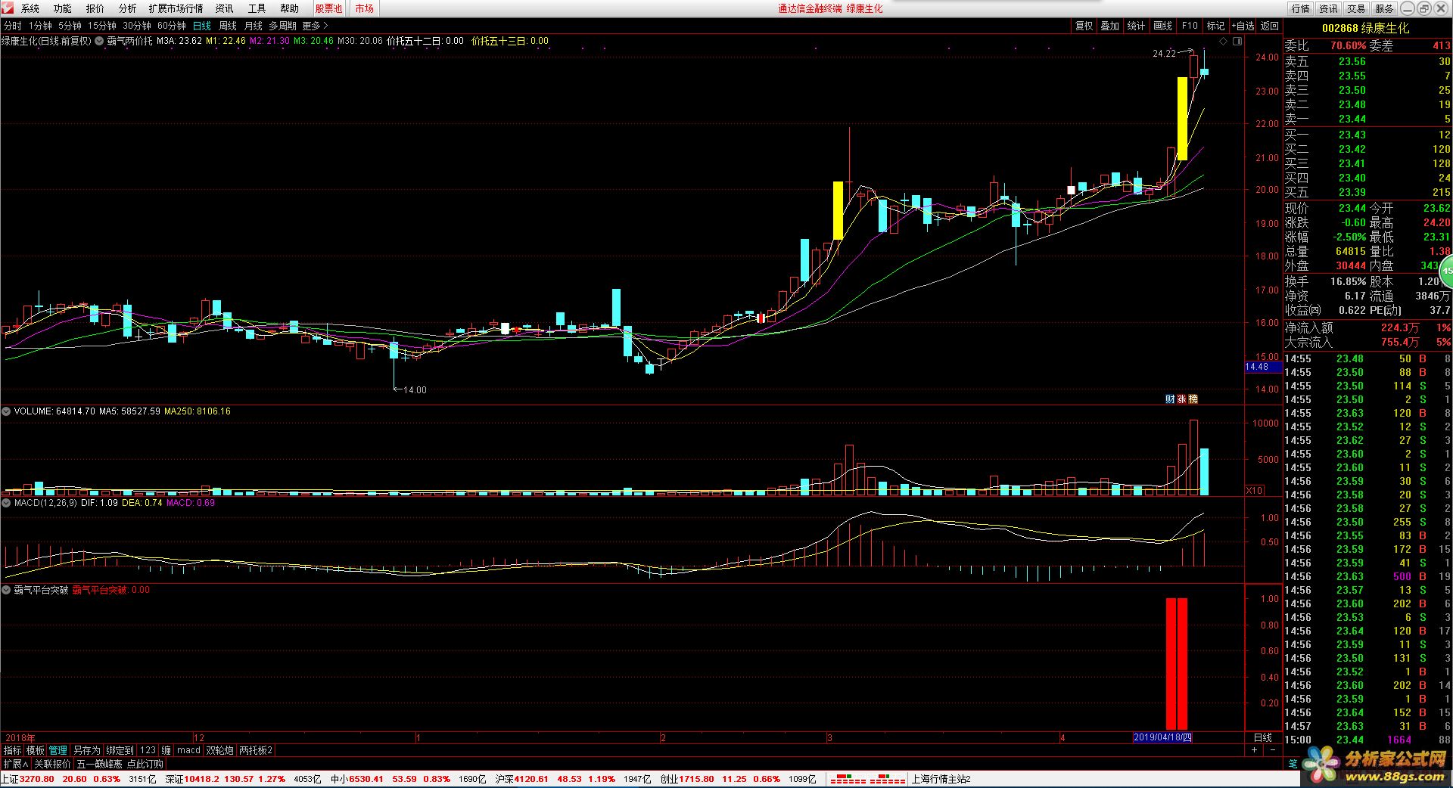
Task: Open the 功能 menu
Action: coord(63,8)
